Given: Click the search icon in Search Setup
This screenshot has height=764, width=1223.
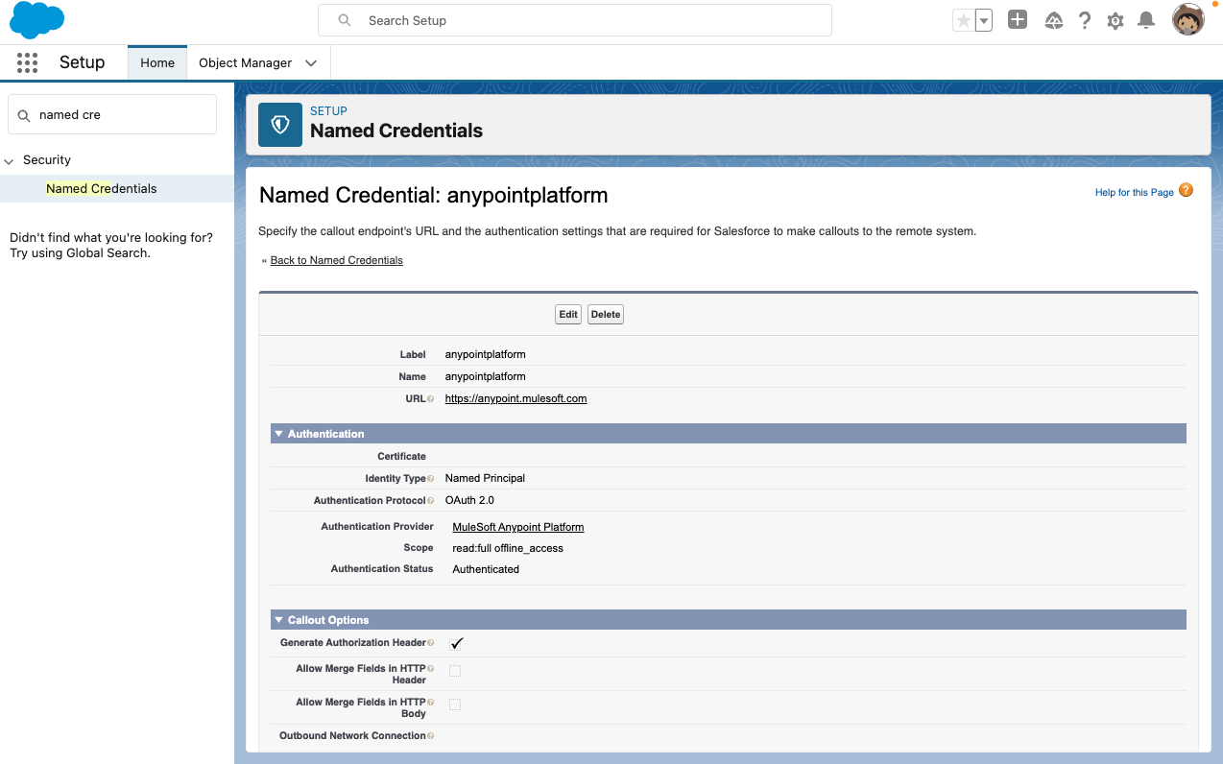Looking at the screenshot, I should [x=345, y=20].
